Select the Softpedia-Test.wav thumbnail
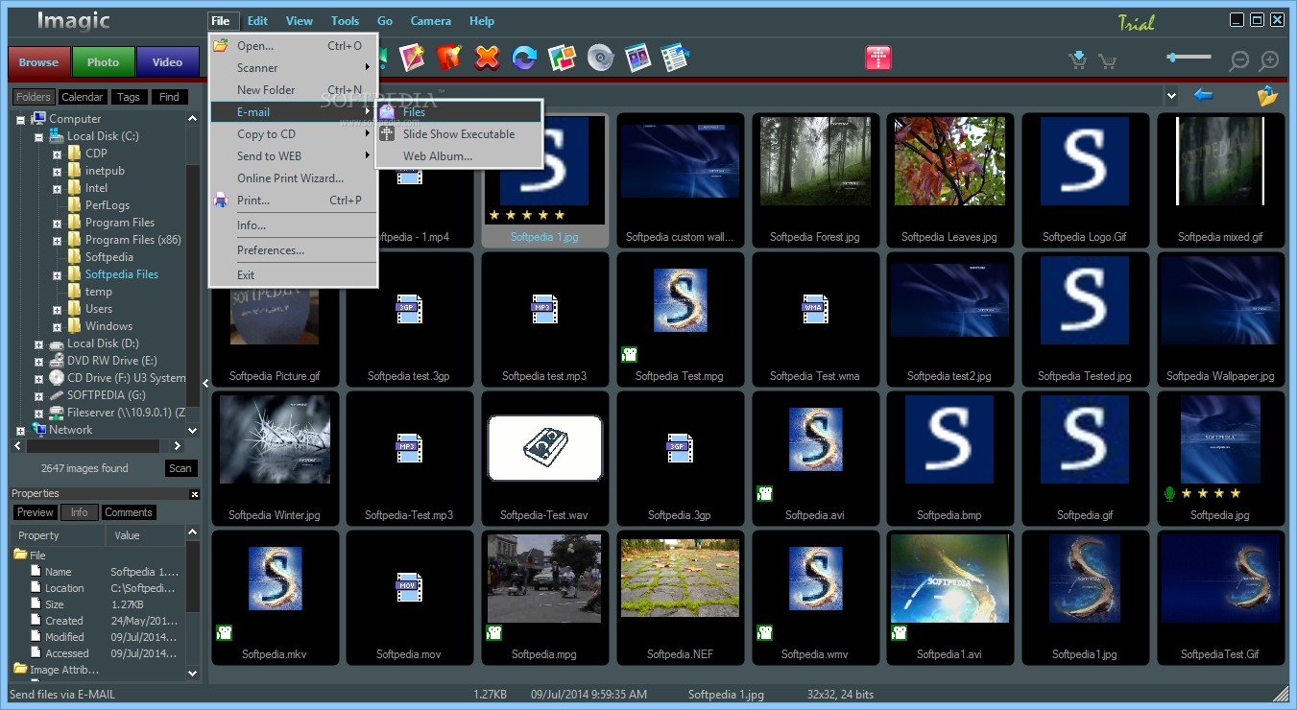The image size is (1297, 710). [545, 459]
